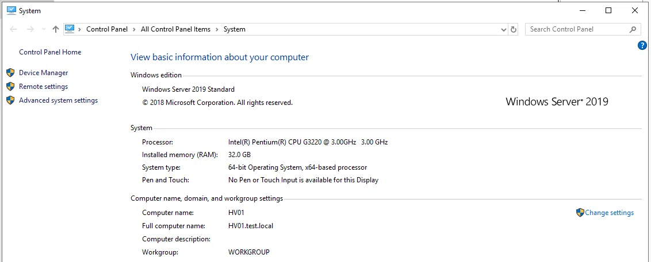This screenshot has width=651, height=262.
Task: Click the shield icon next to Change settings
Action: [580, 213]
